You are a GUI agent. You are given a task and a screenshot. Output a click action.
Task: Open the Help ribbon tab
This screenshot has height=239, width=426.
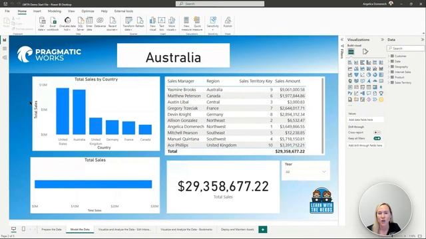coord(105,11)
